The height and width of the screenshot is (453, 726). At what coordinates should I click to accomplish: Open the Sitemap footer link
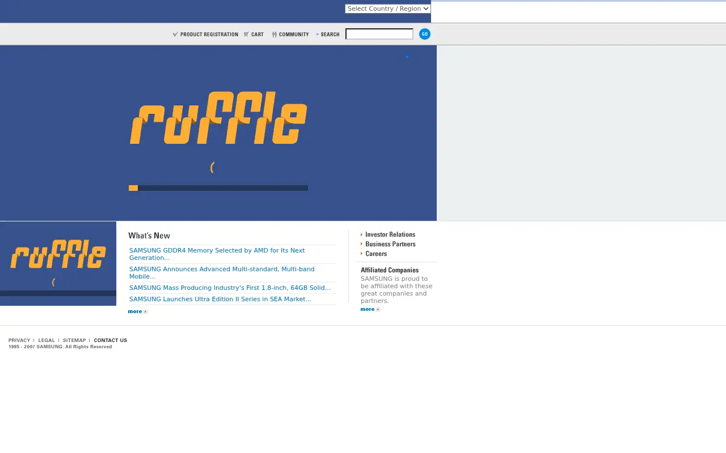pos(74,340)
